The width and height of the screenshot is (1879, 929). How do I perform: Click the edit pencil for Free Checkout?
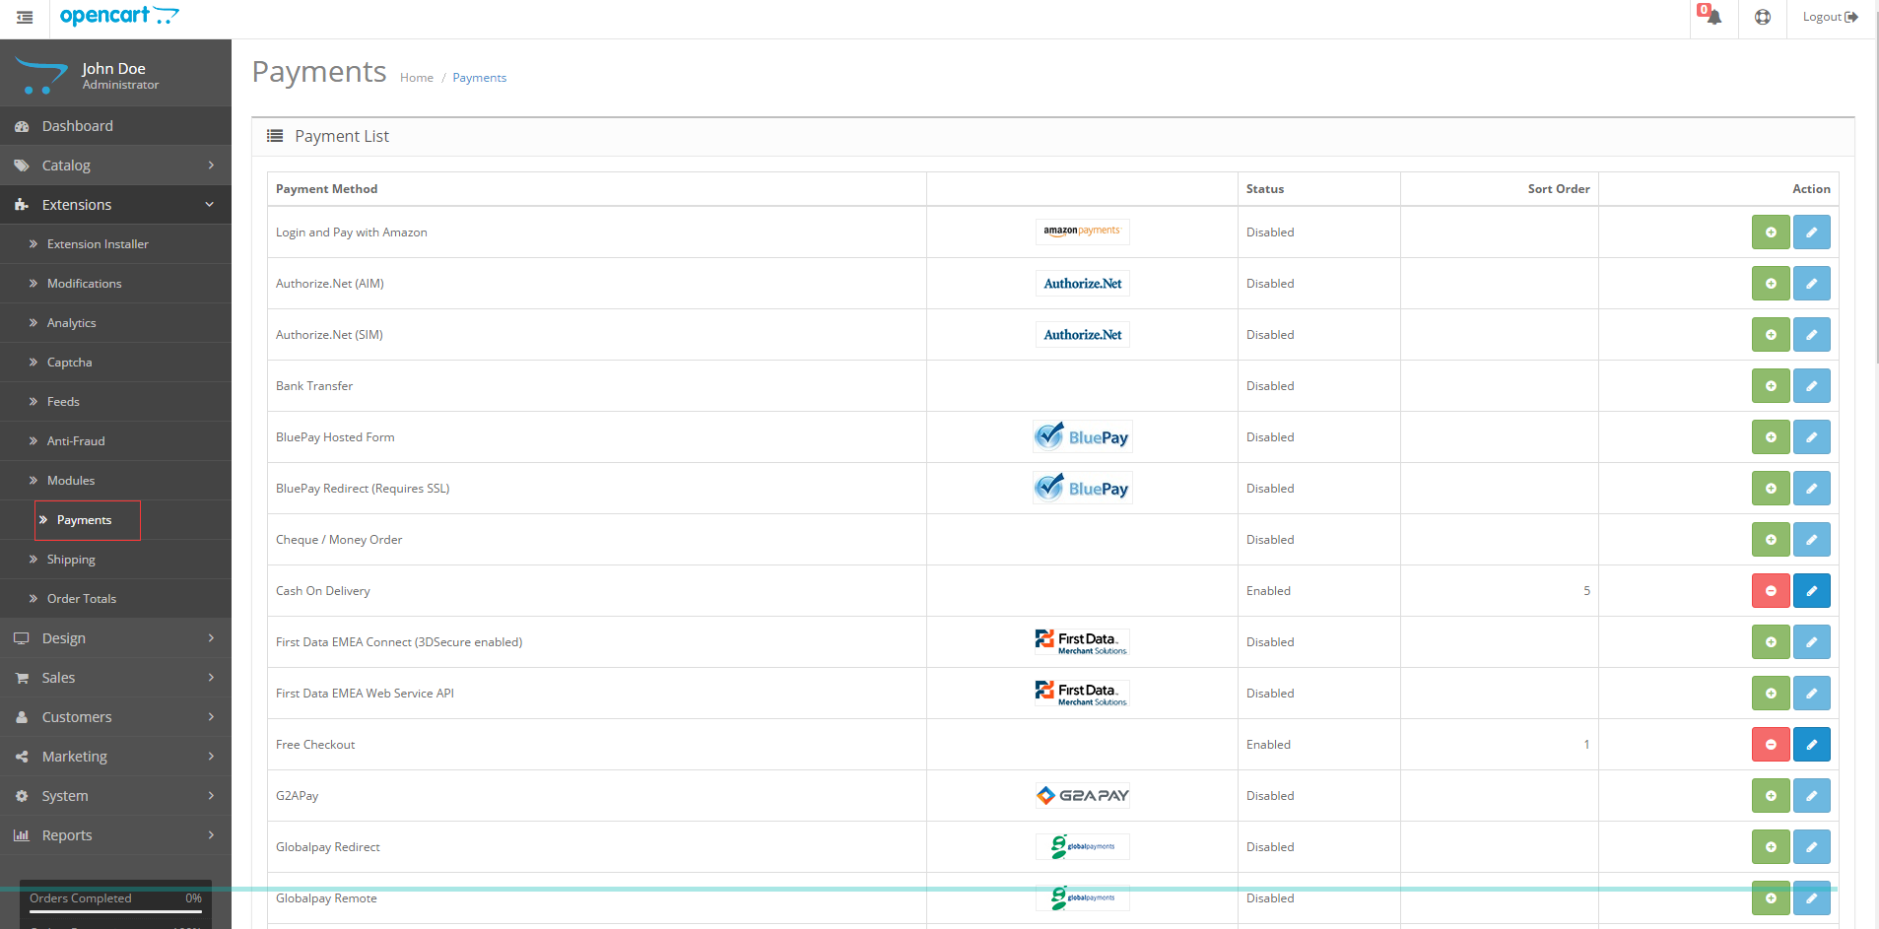(x=1811, y=745)
